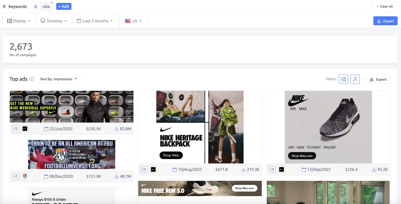
Task: Click the nike keyword chip
Action: coord(42,7)
